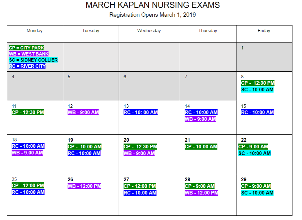
Task: Click the March Kaplan Nursing Exams title
Action: pos(153,5)
